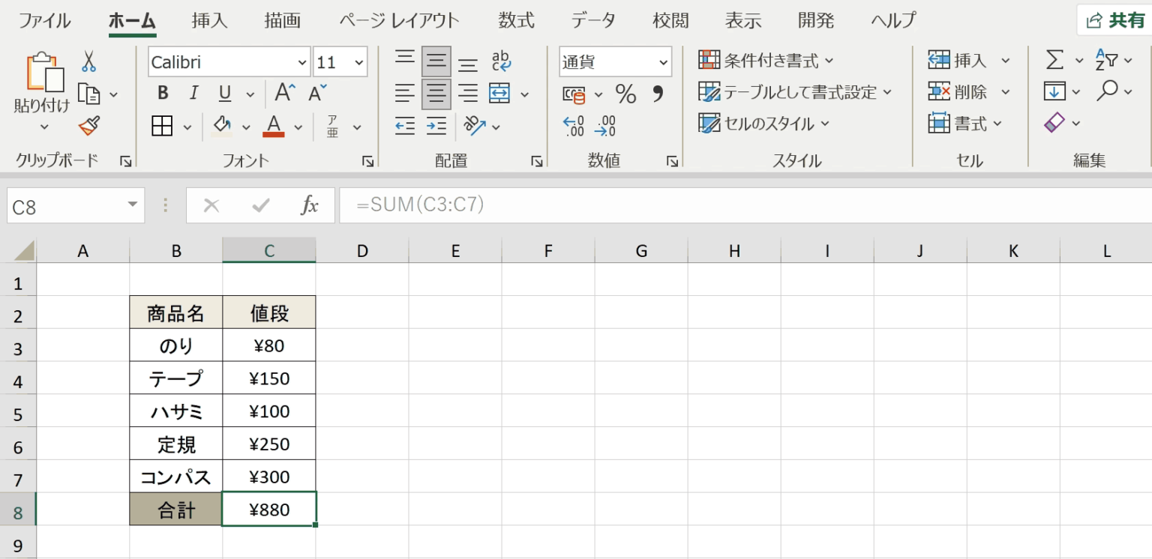The image size is (1152, 559).
Task: Click the Cut scissors icon
Action: [x=88, y=62]
